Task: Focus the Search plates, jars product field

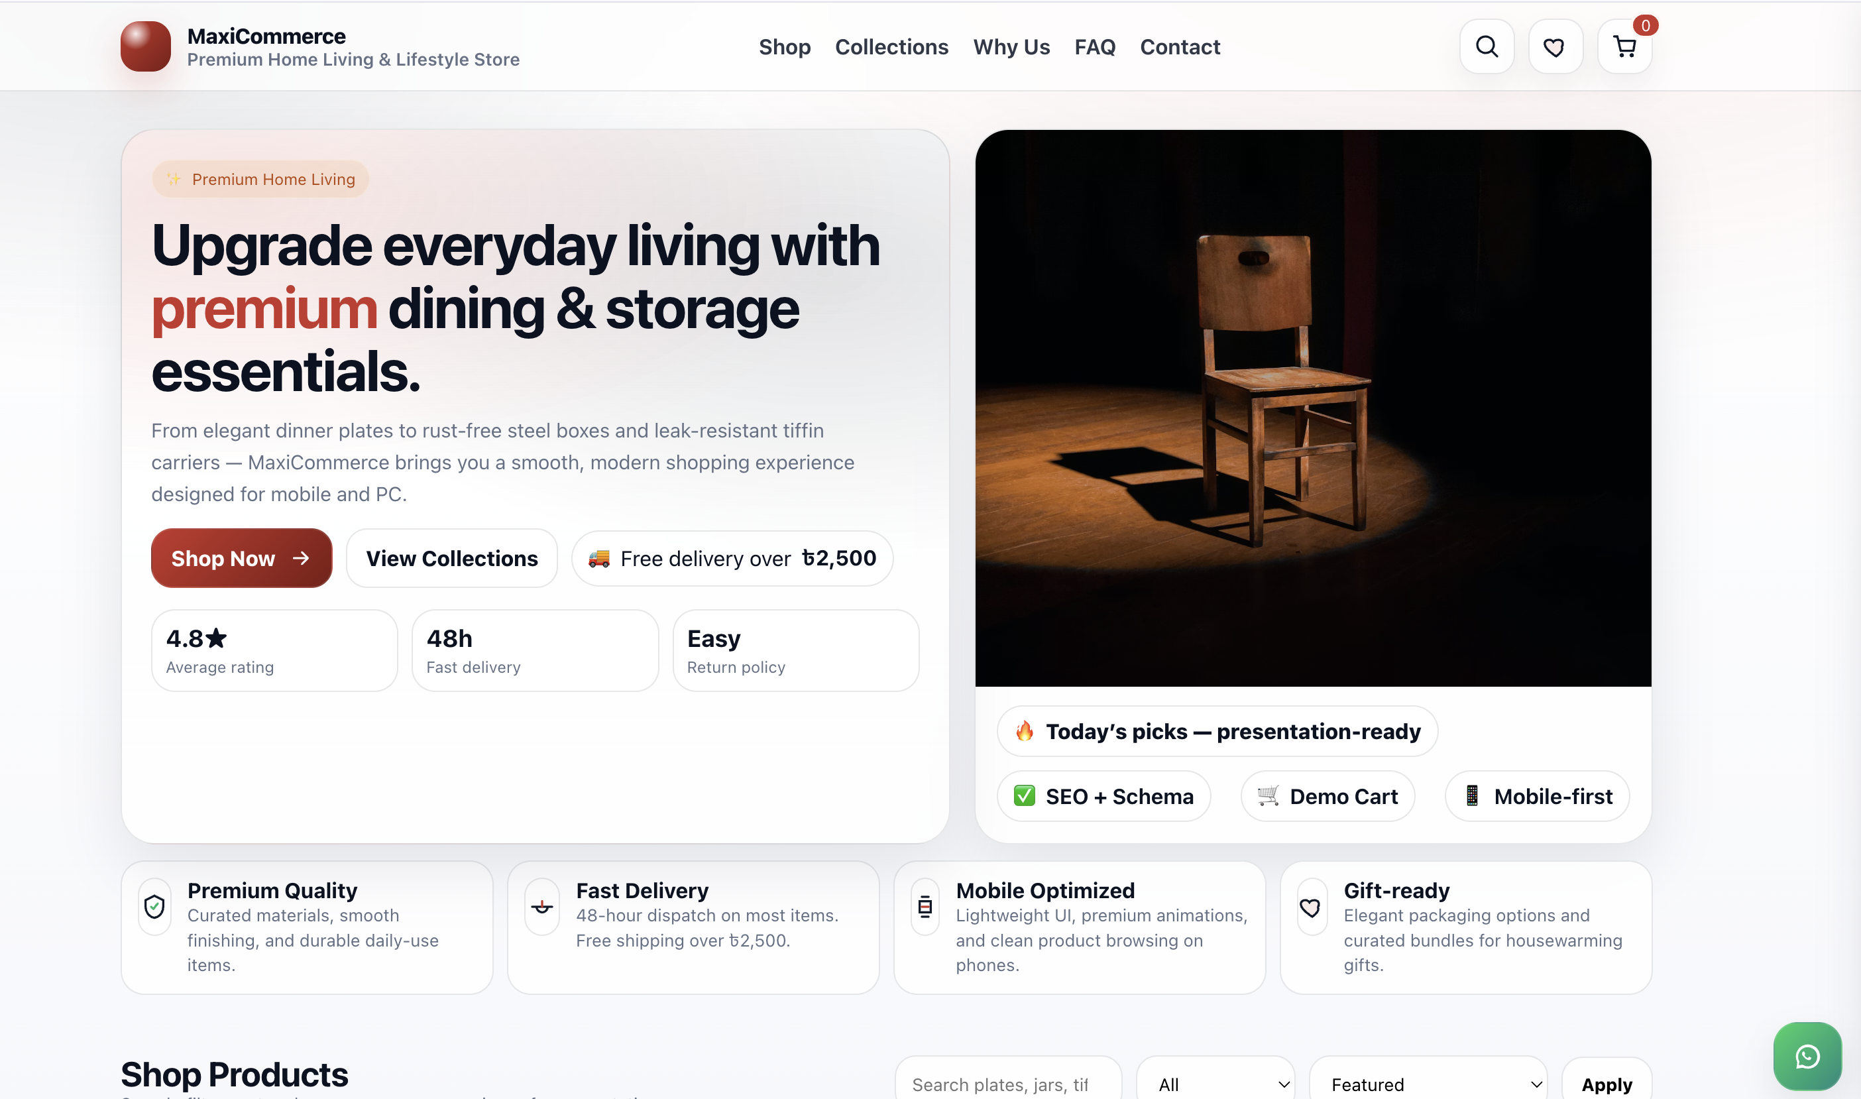Action: [x=1008, y=1084]
